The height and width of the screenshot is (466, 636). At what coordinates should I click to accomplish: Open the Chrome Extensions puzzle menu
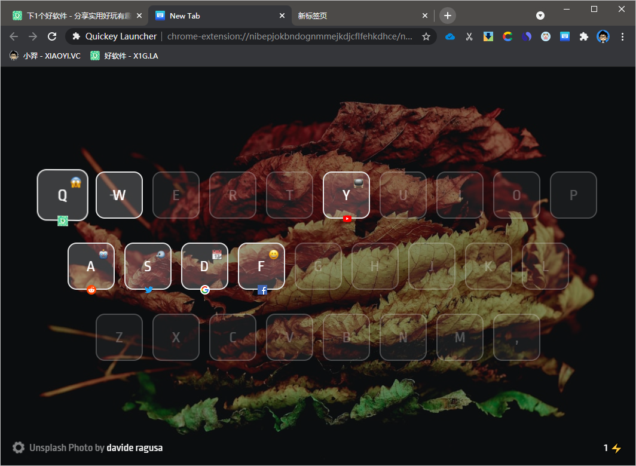click(584, 36)
